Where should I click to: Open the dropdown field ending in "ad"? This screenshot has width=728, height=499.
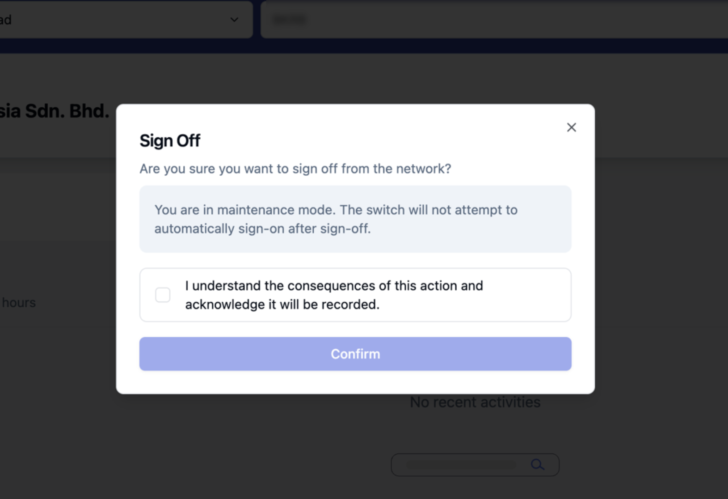[x=116, y=20]
